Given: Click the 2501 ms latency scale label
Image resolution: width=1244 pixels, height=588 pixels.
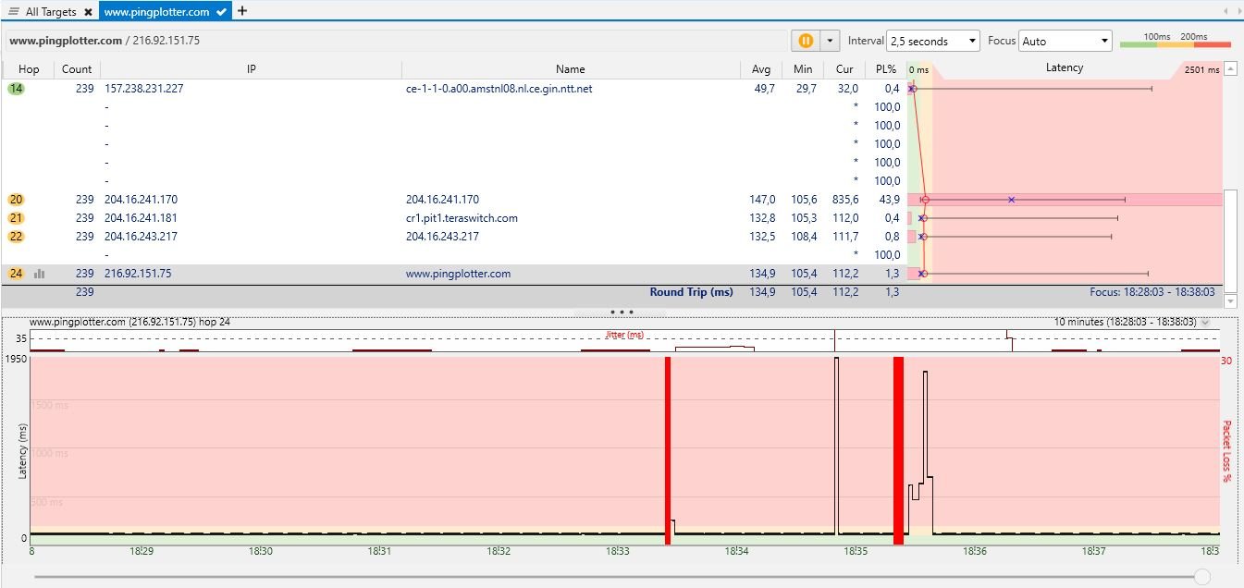Looking at the screenshot, I should click(x=1201, y=70).
